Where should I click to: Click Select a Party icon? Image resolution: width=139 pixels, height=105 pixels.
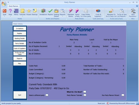(77, 11)
